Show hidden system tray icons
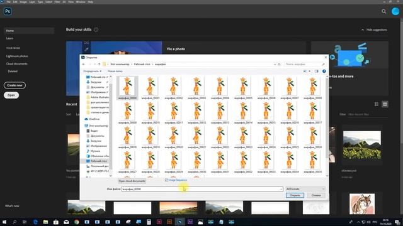The image size is (403, 226). (358, 222)
